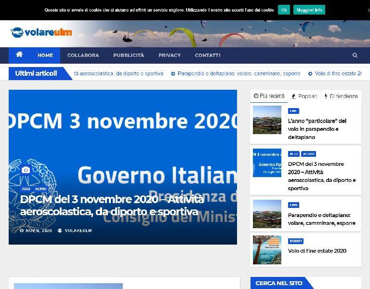Image resolution: width=370 pixels, height=289 pixels.
Task: Click the clock icon beside Nov 6 date
Action: coord(22,231)
